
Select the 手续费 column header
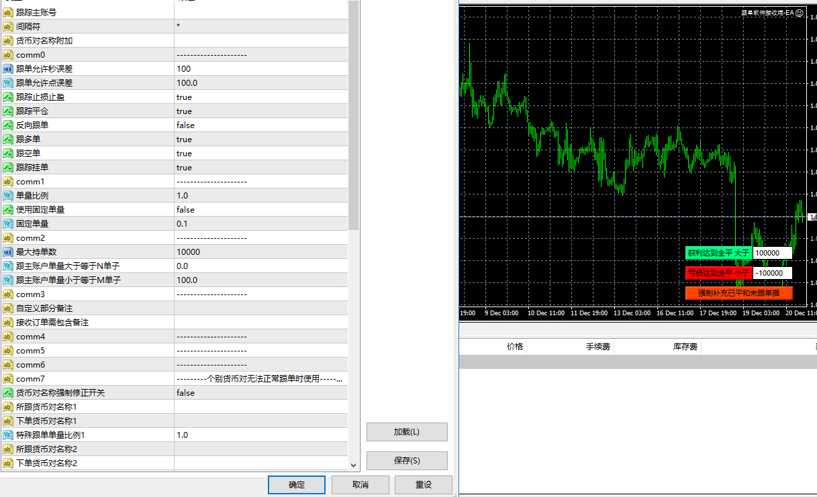[x=597, y=347]
